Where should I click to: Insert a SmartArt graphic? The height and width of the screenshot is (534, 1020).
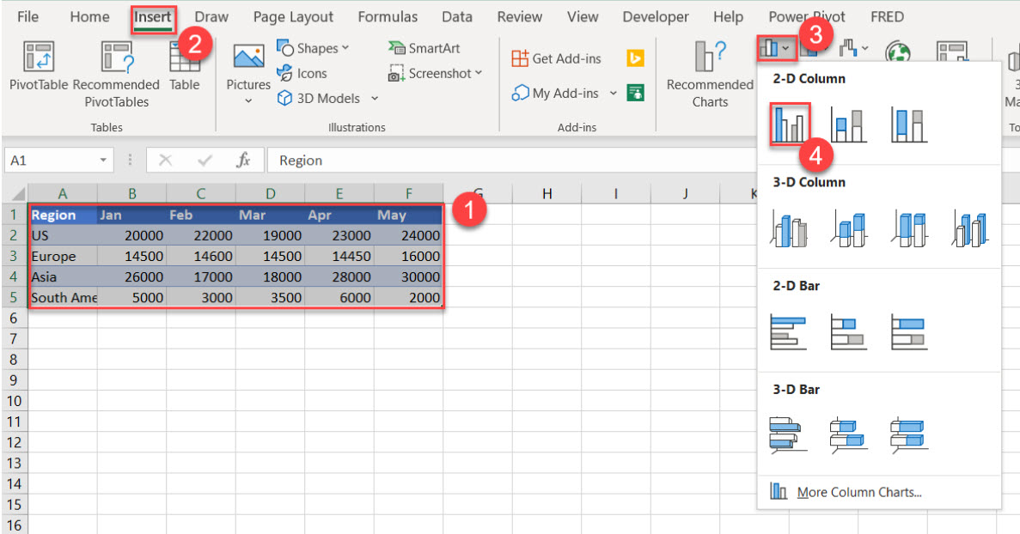tap(424, 48)
